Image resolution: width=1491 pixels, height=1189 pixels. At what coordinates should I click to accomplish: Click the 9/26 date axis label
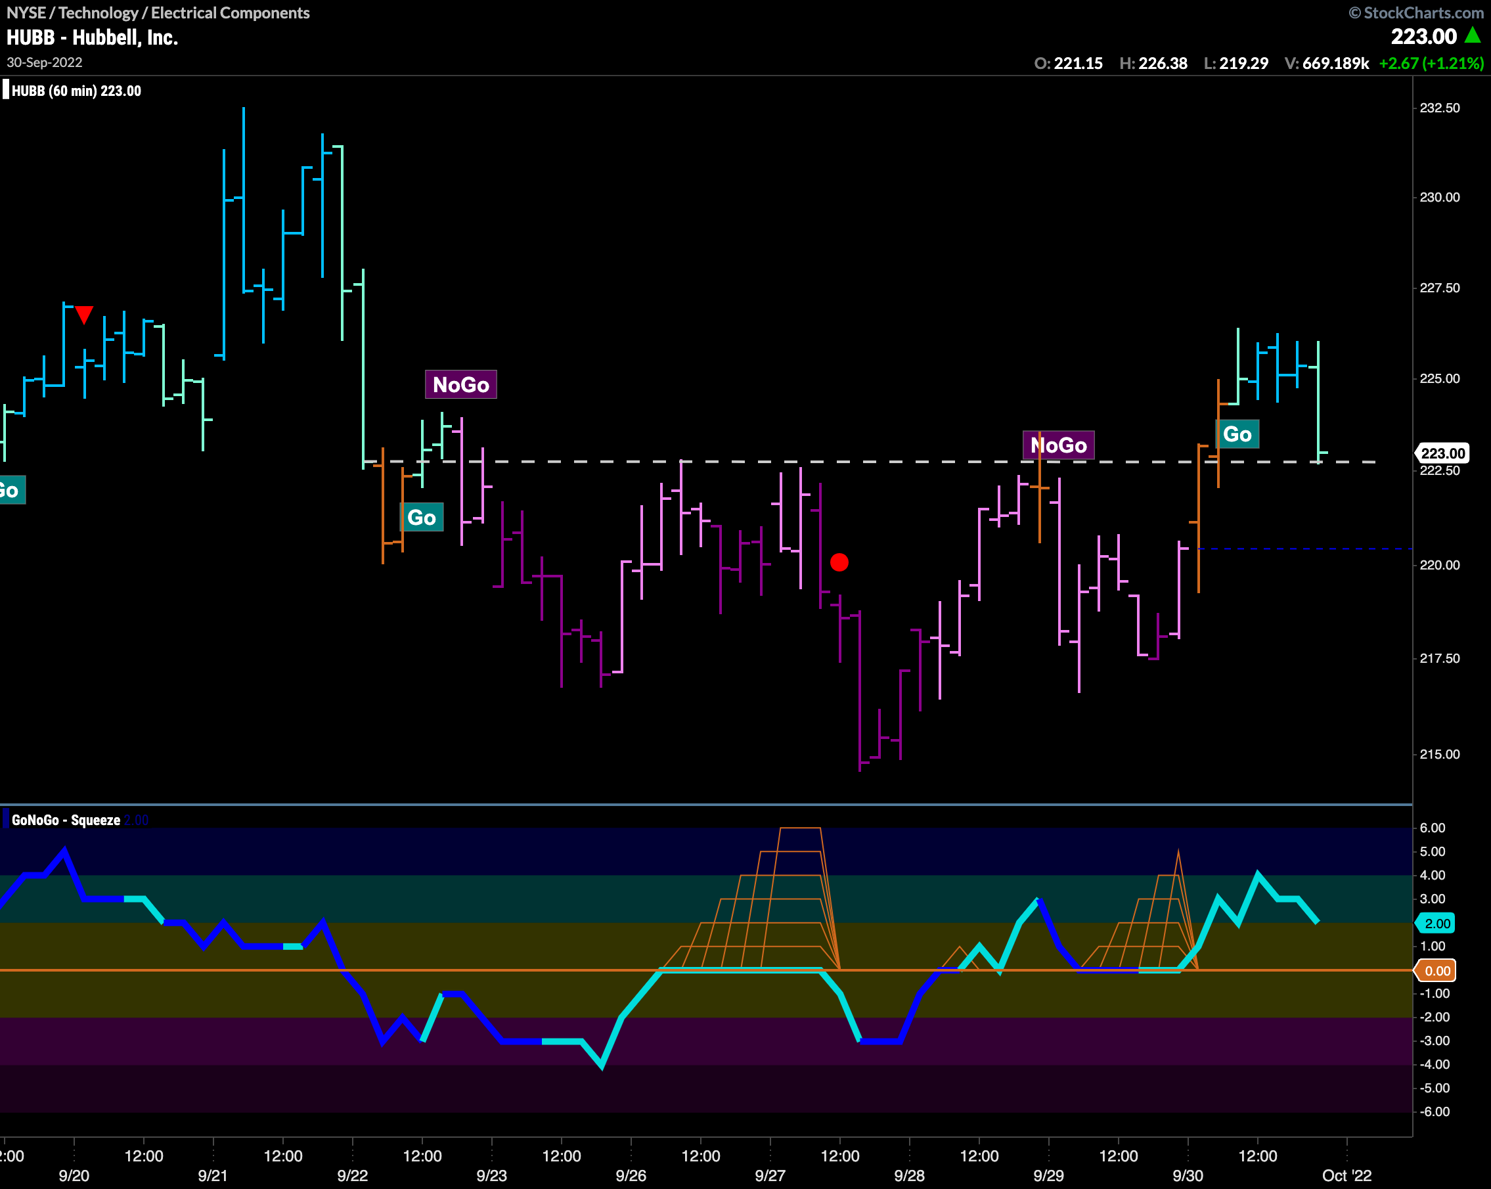point(631,1175)
